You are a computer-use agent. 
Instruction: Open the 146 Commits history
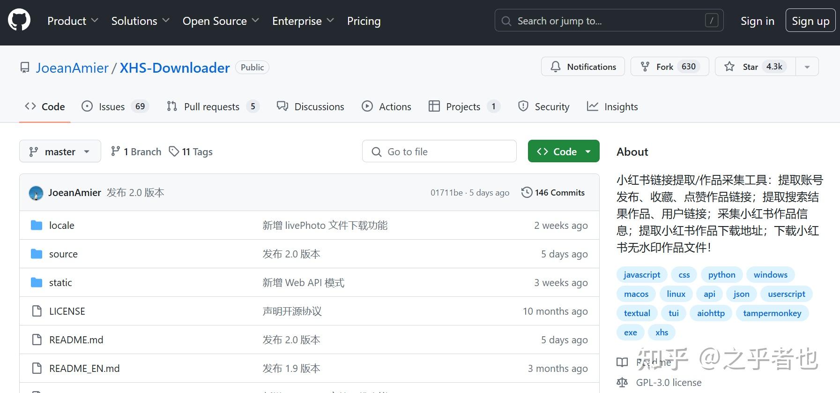[x=553, y=192]
